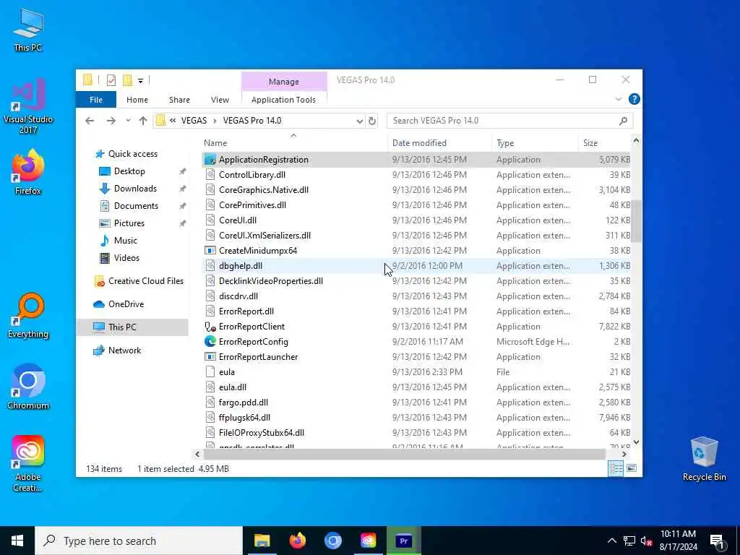740x555 pixels.
Task: Open the Customize Quick Access Toolbar dropdown
Action: [140, 81]
